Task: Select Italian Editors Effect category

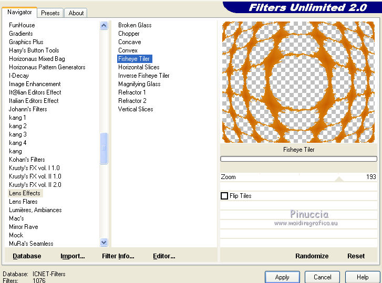Action: [x=34, y=101]
